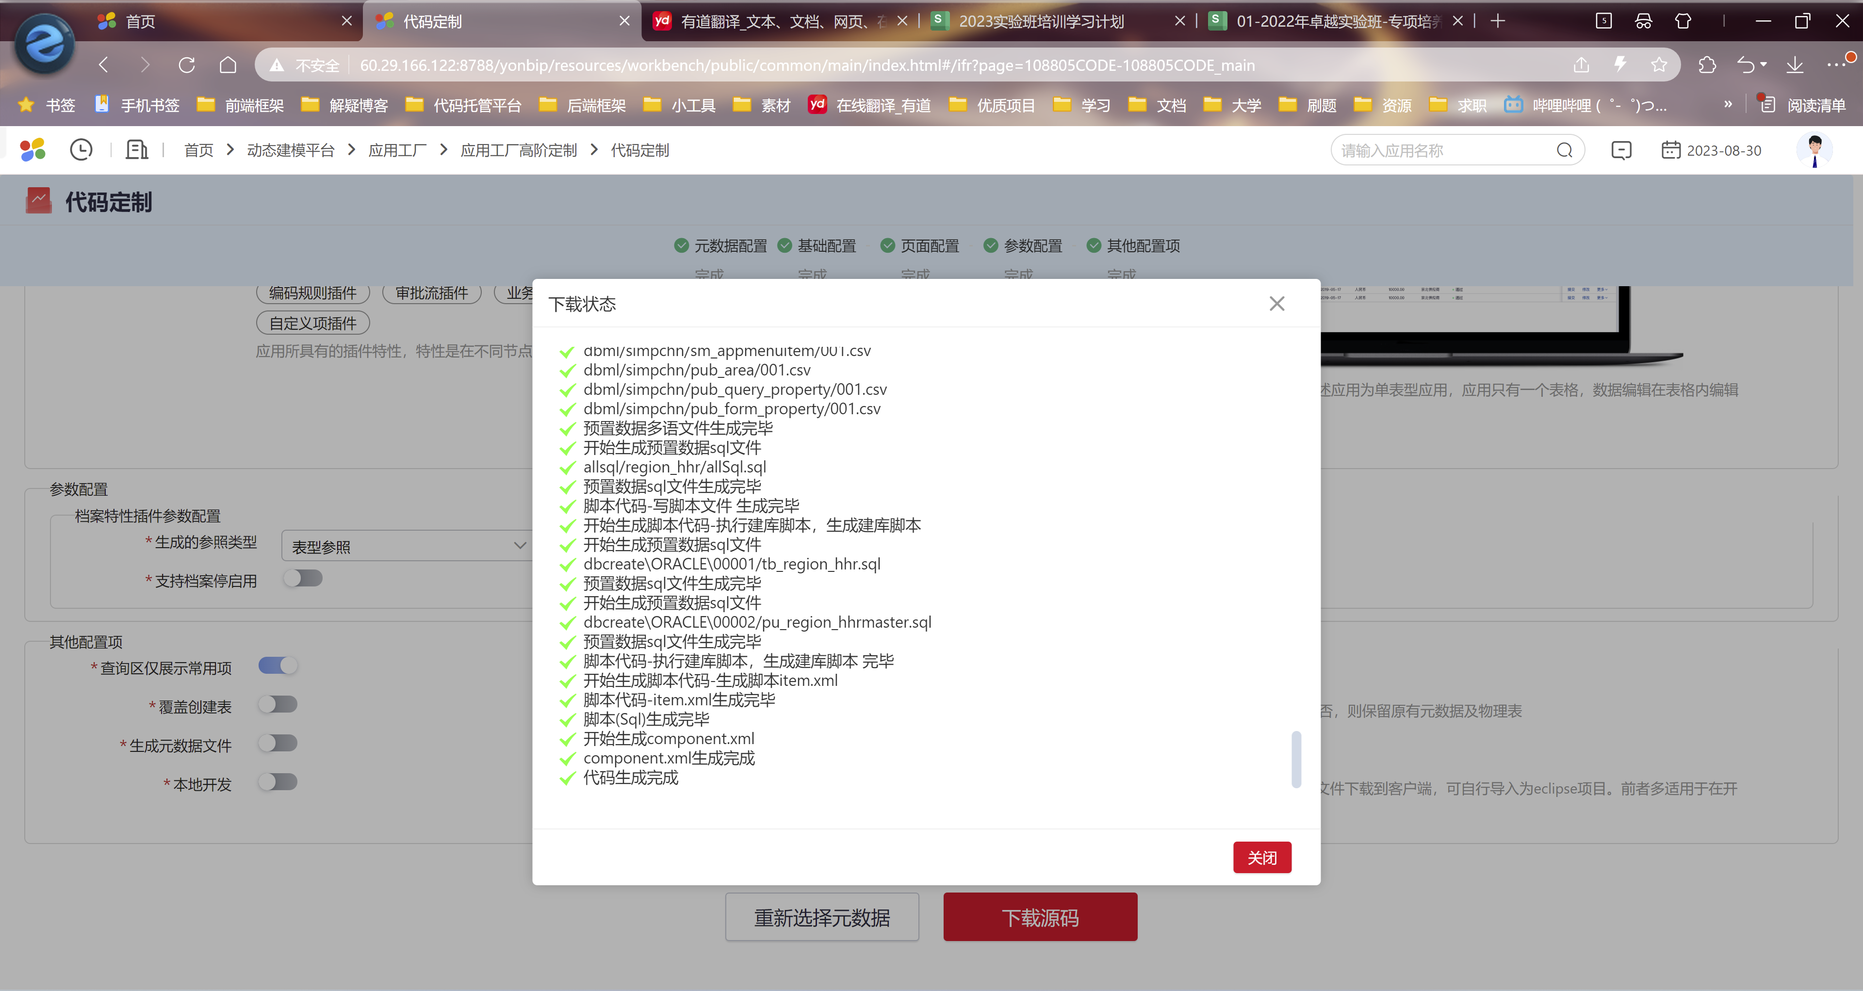
Task: Open the browser downloads icon
Action: 1794,65
